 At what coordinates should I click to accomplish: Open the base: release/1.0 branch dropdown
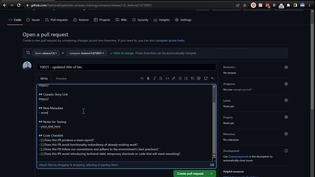46,53
